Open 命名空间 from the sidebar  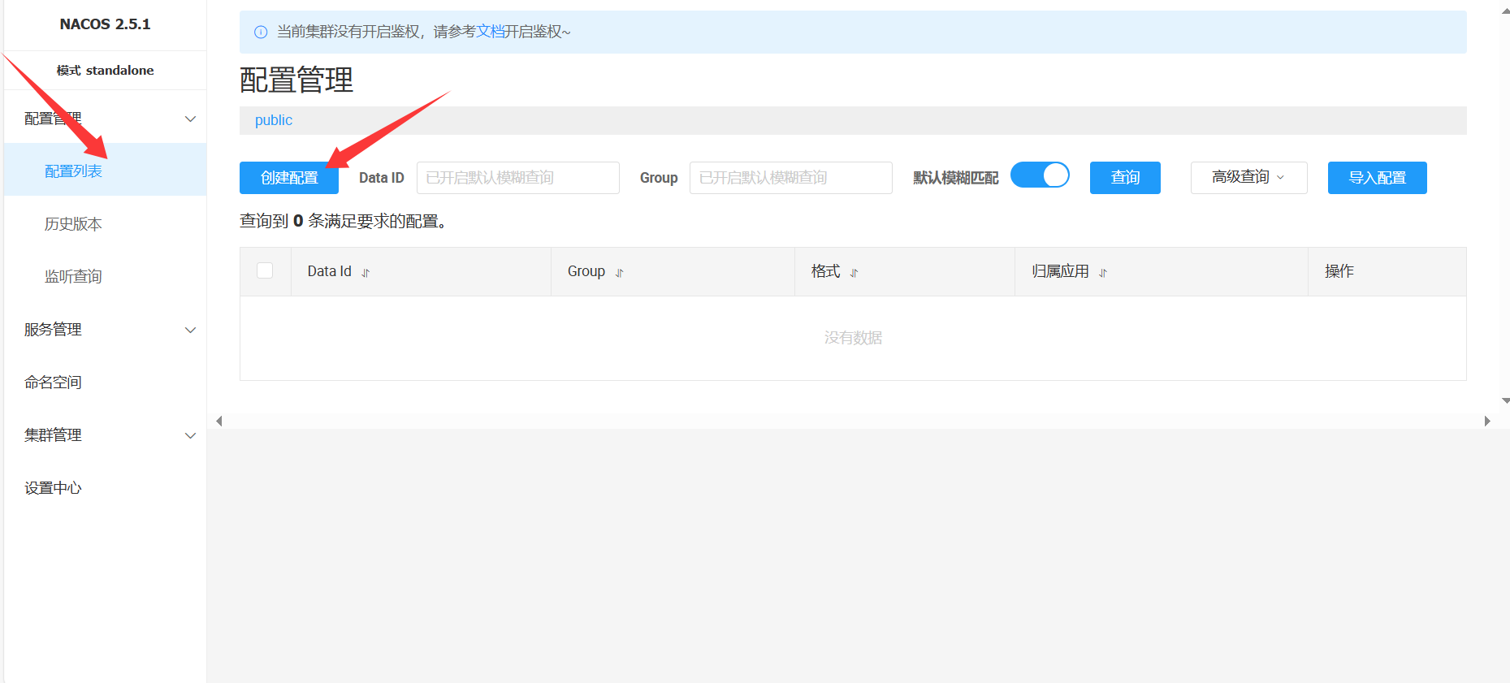[53, 383]
